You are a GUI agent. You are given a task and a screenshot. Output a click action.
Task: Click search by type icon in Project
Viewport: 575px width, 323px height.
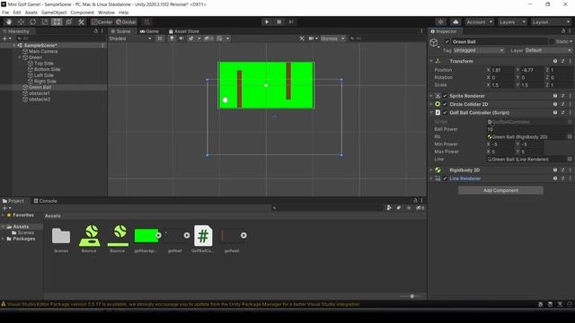click(389, 208)
